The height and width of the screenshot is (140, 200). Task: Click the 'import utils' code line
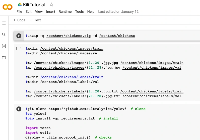click(x=38, y=133)
